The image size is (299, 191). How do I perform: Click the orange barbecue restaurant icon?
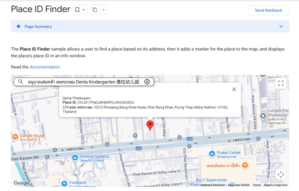click(x=245, y=165)
